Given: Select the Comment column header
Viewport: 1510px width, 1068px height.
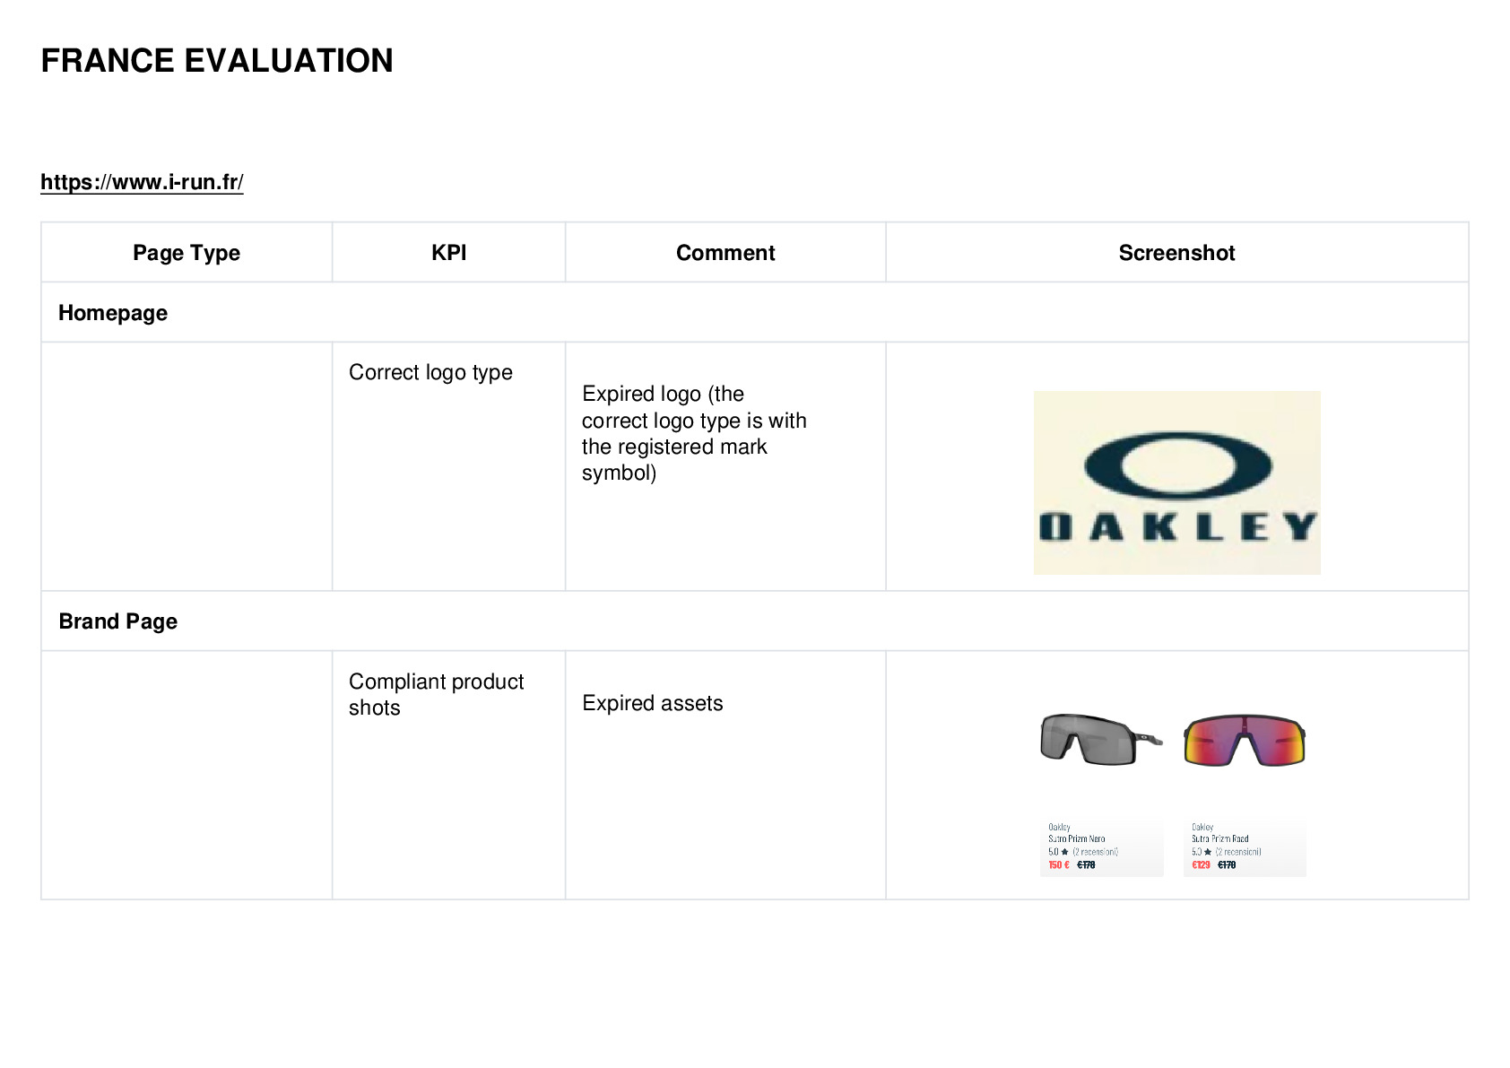Looking at the screenshot, I should 725,253.
